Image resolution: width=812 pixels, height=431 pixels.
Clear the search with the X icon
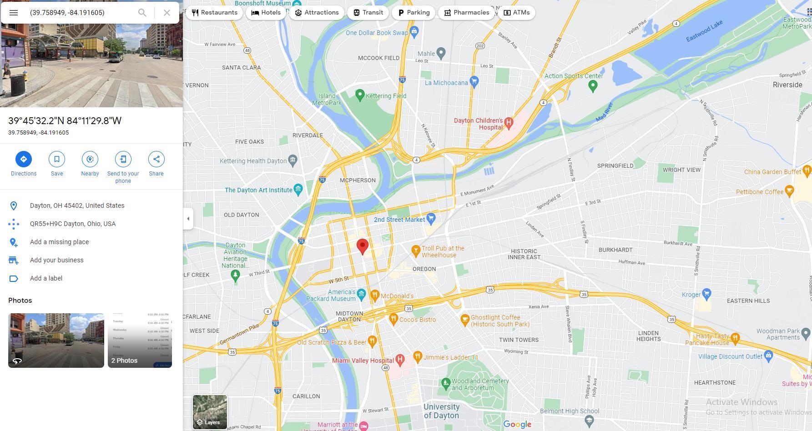point(167,13)
